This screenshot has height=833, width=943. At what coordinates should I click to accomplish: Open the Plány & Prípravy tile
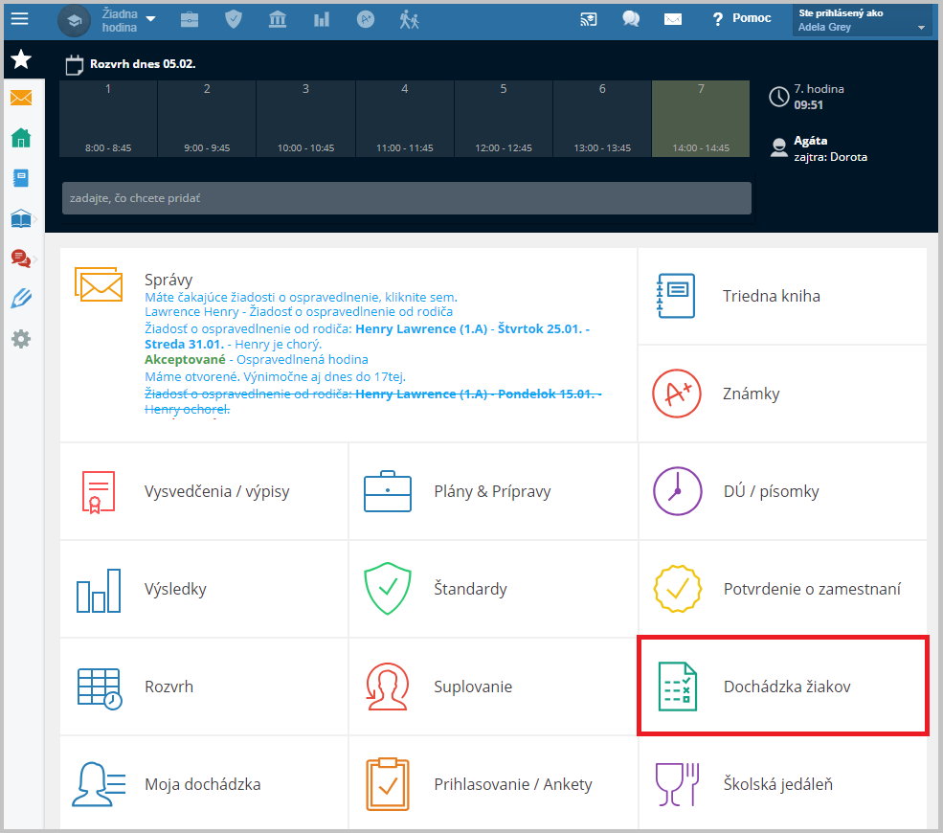point(493,491)
